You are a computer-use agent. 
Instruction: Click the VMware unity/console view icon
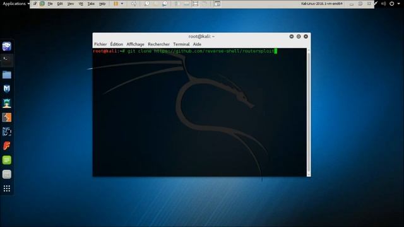[x=217, y=4]
